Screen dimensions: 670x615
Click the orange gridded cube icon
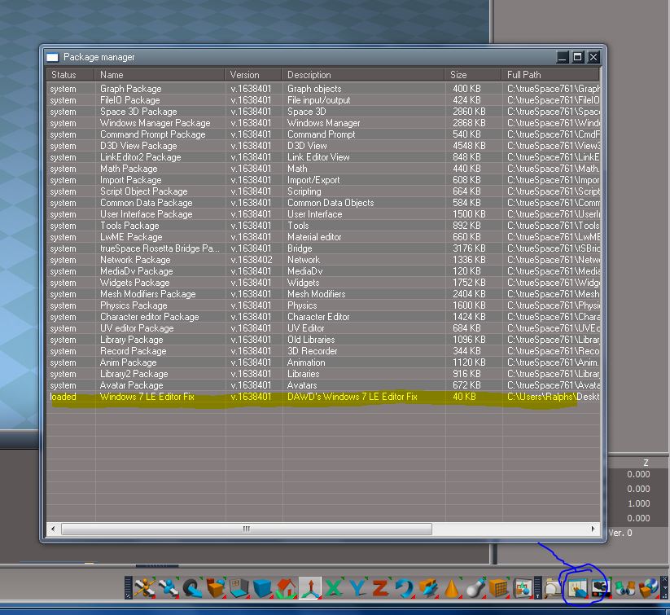point(498,588)
